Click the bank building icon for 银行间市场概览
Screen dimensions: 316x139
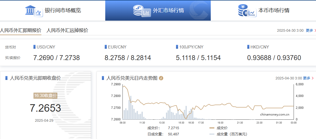[34, 11]
